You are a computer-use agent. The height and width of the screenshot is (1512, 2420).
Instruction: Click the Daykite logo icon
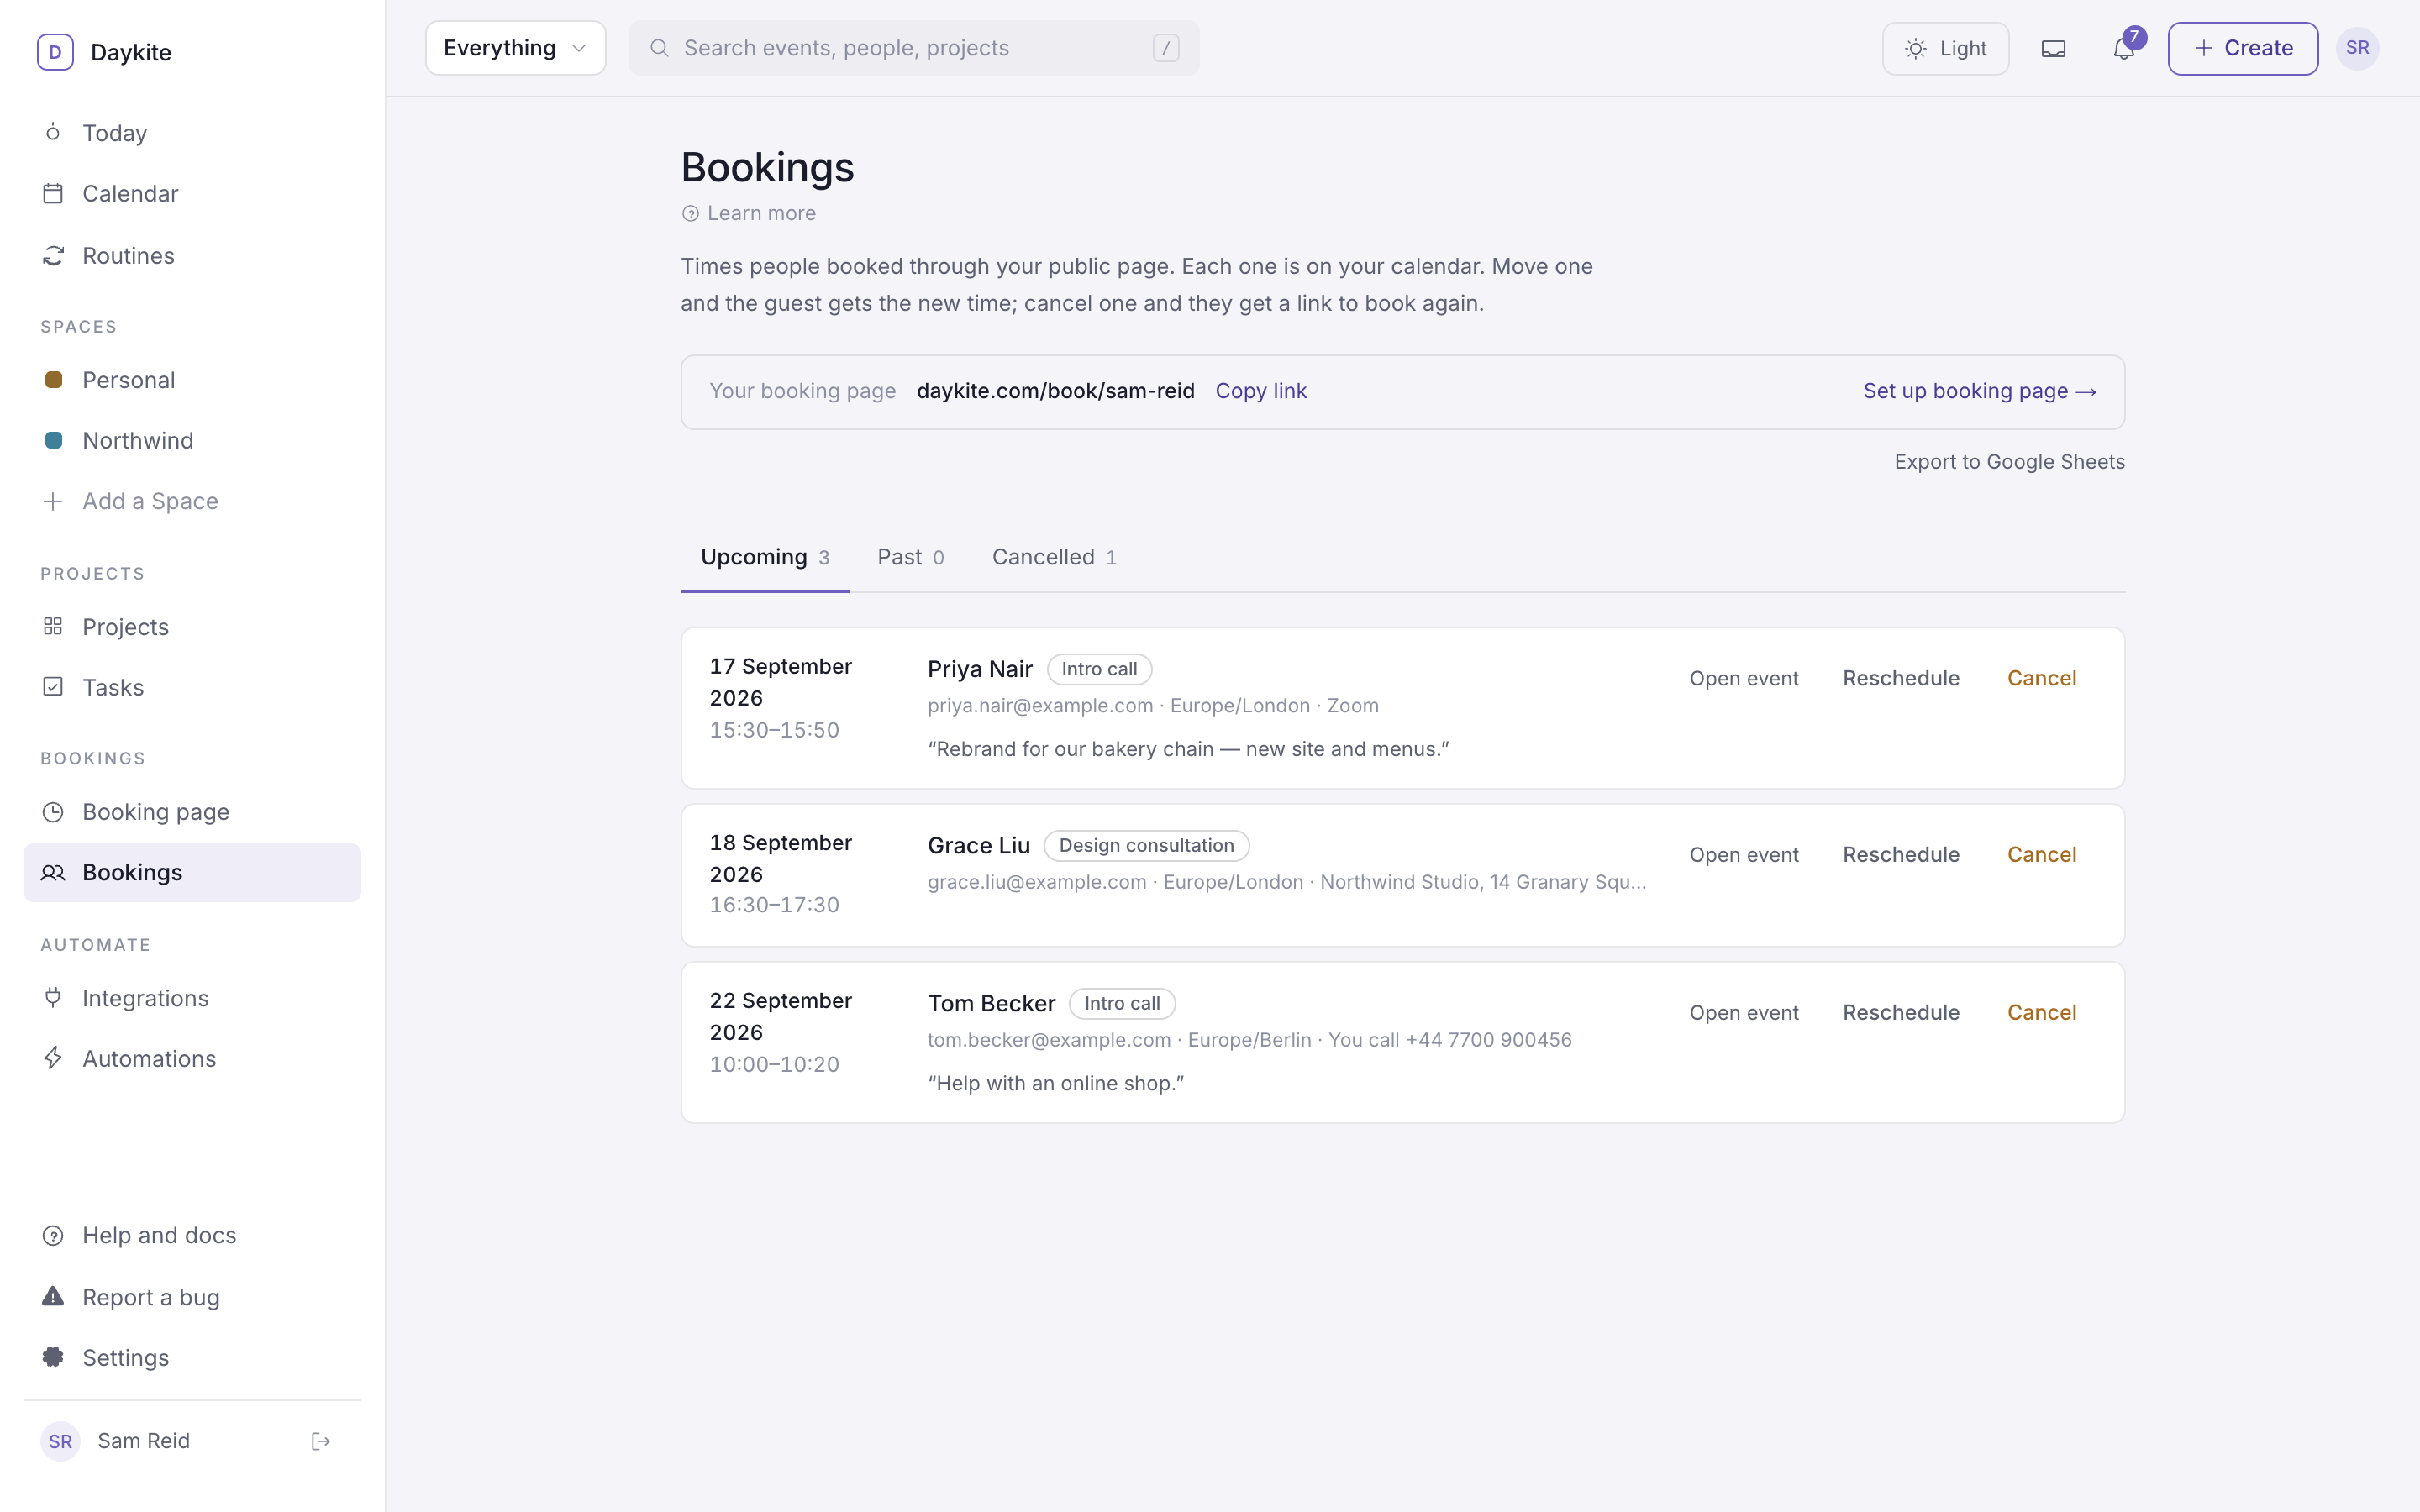tap(55, 52)
